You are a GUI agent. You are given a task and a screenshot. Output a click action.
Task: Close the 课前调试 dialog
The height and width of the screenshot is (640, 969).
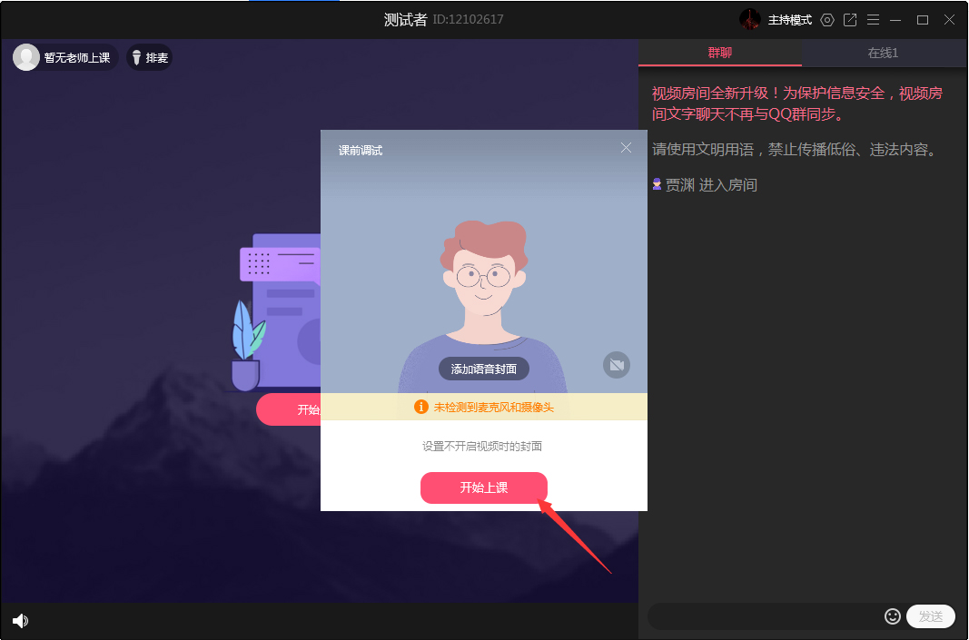pos(626,147)
